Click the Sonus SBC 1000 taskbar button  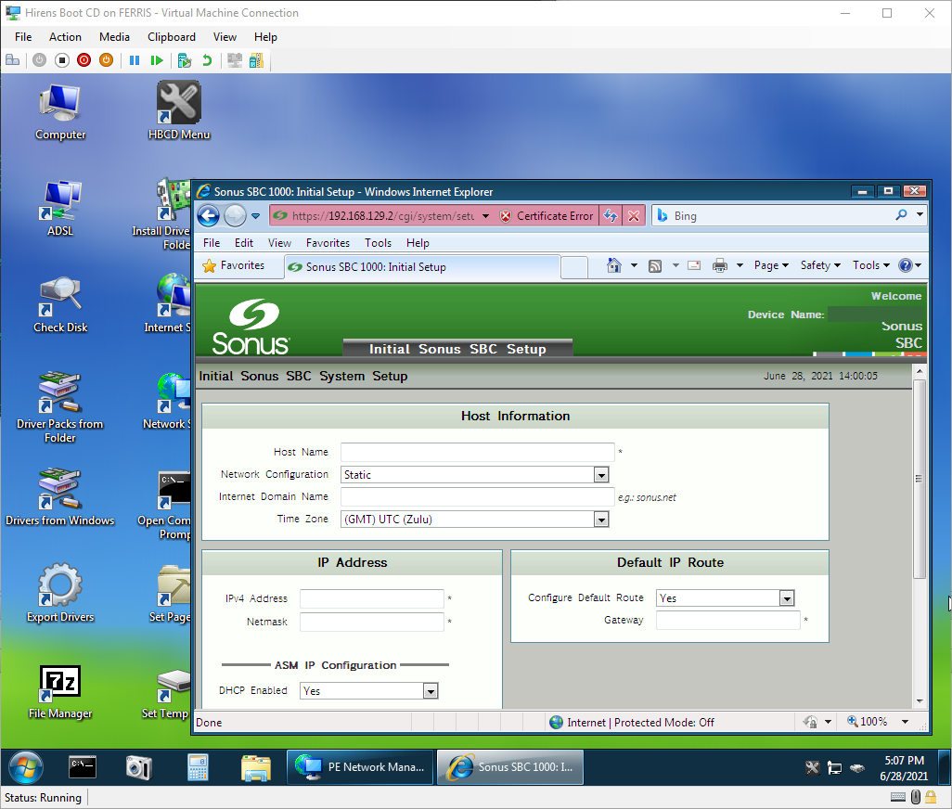point(510,767)
